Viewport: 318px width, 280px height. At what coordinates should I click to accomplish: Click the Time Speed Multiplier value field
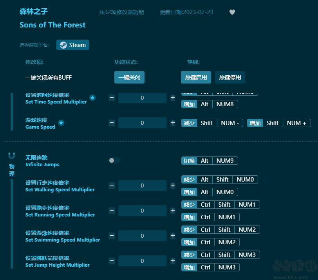tap(143, 98)
